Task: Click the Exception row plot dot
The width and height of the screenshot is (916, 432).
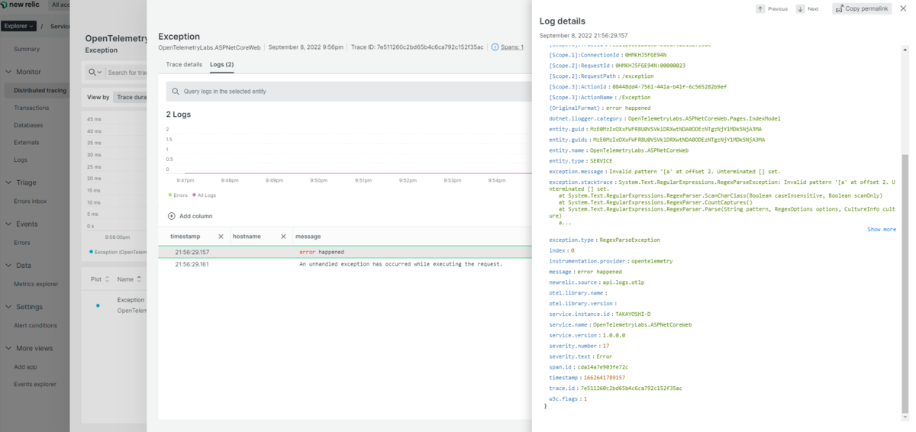Action: [x=98, y=305]
